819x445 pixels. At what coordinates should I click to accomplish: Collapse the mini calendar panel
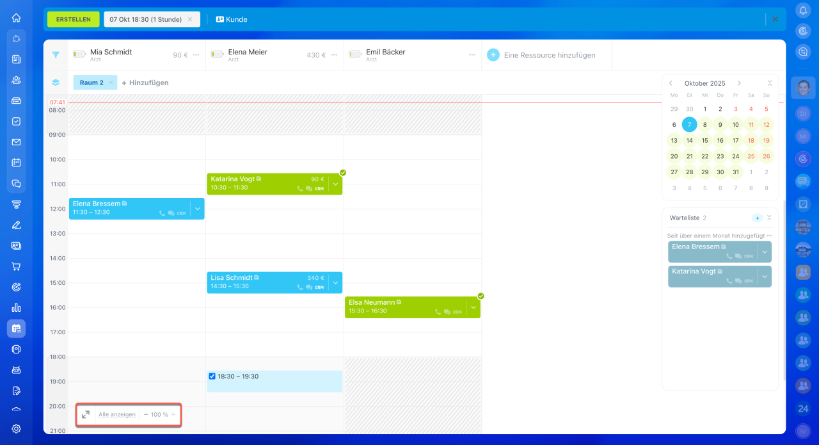770,83
